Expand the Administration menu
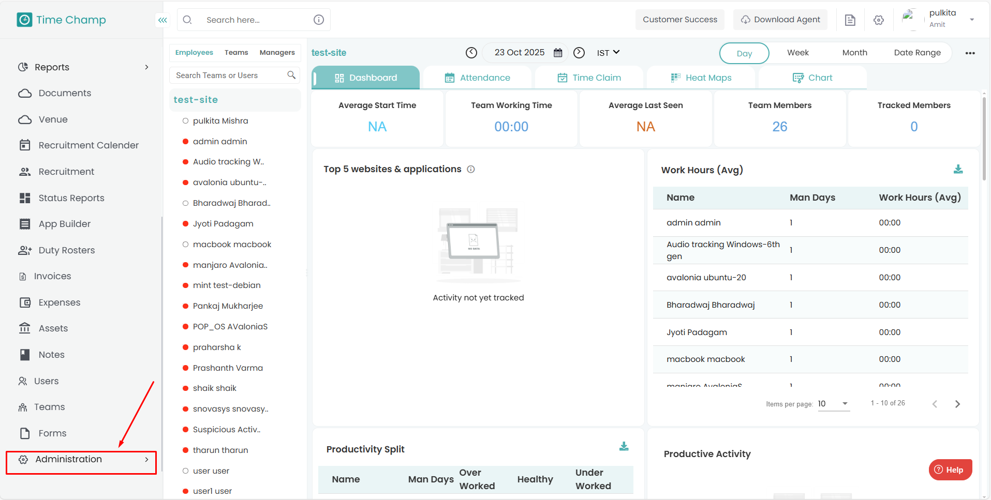The width and height of the screenshot is (991, 500). click(81, 459)
